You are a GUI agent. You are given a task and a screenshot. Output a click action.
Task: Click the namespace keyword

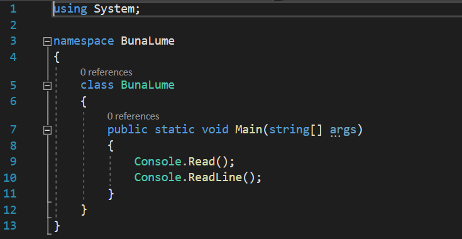click(x=84, y=41)
